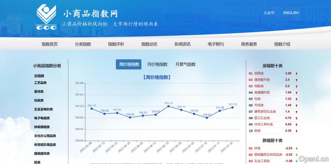Image resolution: width=331 pixels, height=164 pixels.
Task: Select 总指数 in the category list
Action: (39, 76)
